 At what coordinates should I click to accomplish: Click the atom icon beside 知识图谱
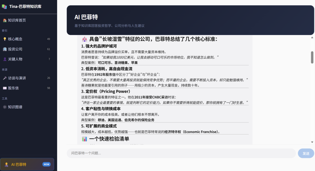[x=5, y=107]
